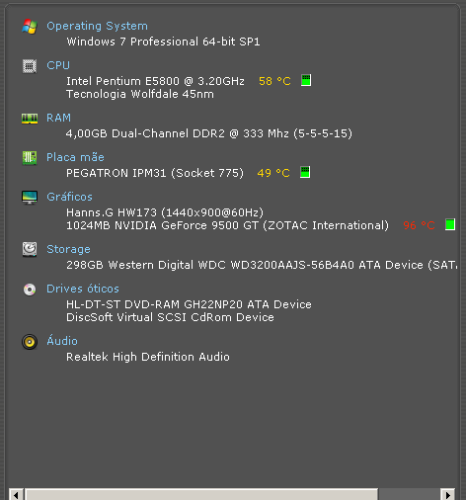Click the green indicator next to CPU temperature

tap(306, 80)
